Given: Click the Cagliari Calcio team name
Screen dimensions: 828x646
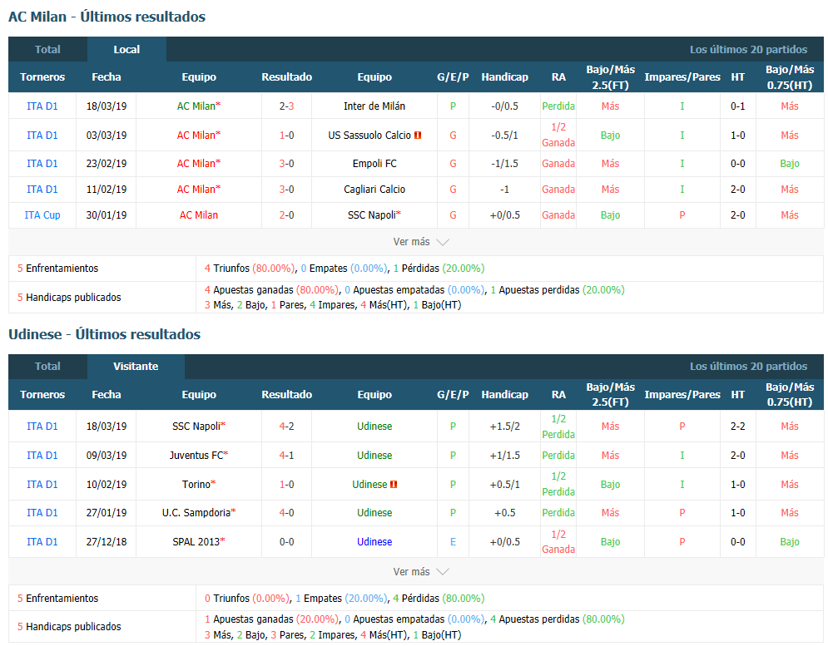Looking at the screenshot, I should point(374,190).
